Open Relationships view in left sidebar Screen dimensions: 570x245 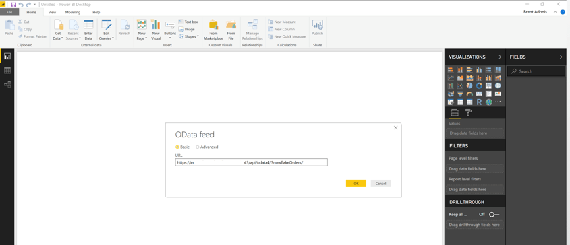pos(7,84)
